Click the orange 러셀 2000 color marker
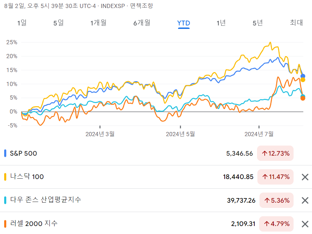 (5, 224)
